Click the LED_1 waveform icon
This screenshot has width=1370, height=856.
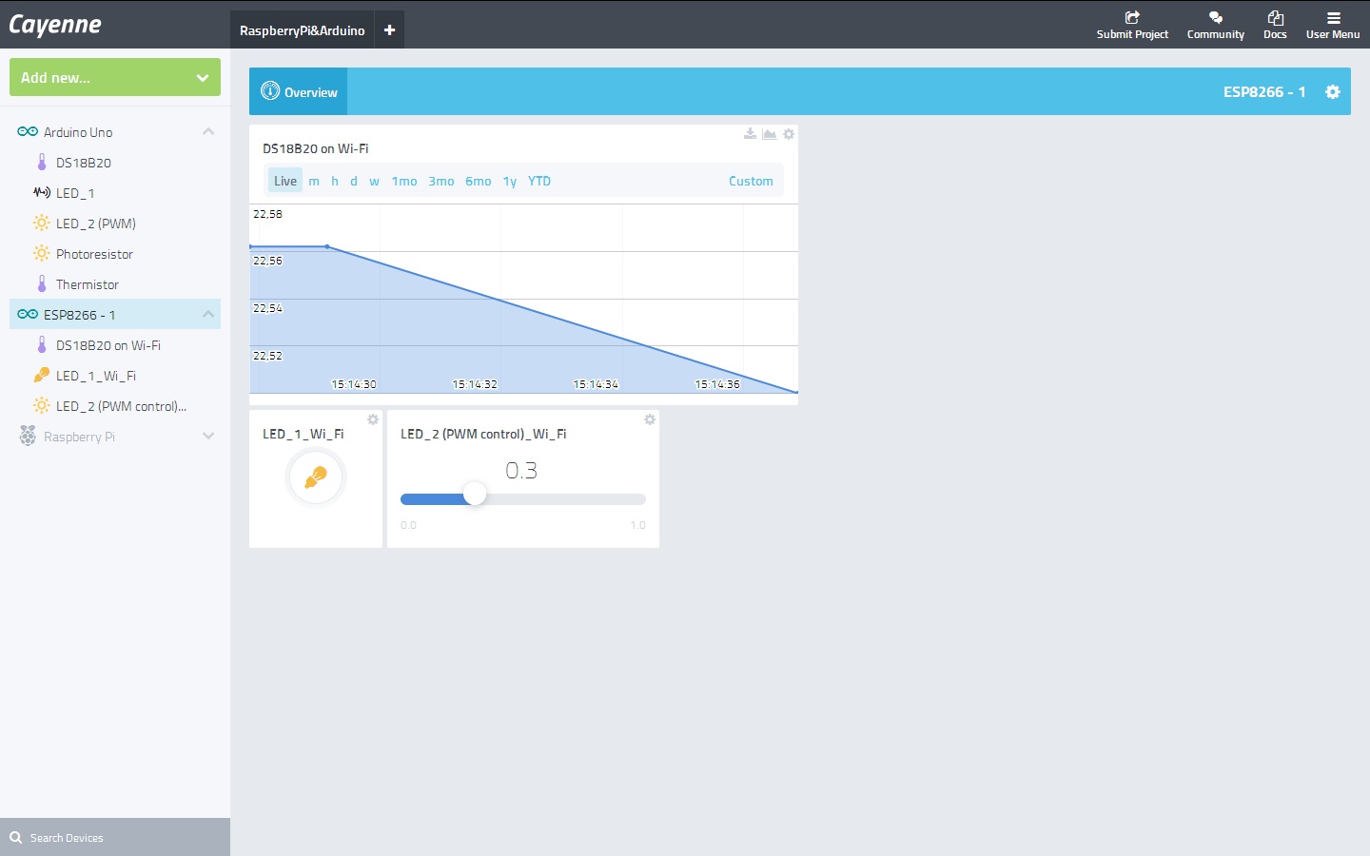coord(42,193)
